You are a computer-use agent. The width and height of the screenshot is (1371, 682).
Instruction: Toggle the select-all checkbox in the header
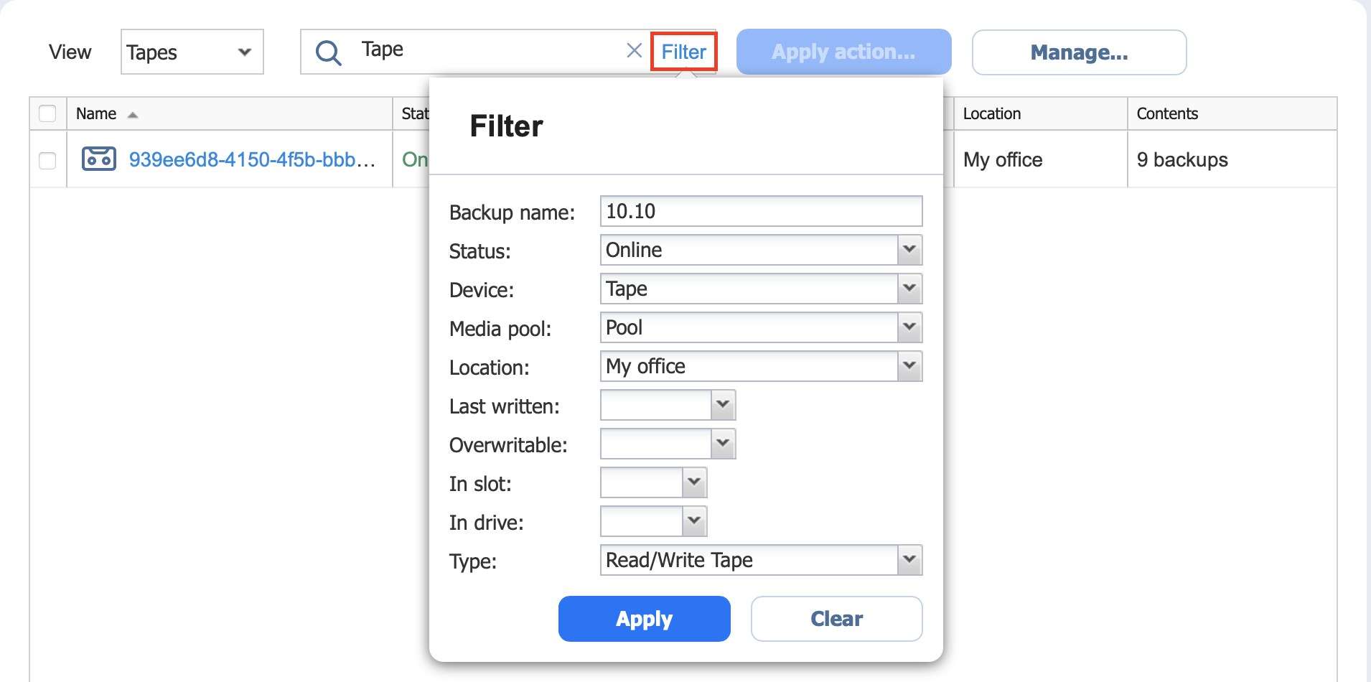point(47,113)
